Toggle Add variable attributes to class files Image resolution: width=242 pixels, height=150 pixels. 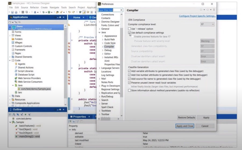(129, 71)
